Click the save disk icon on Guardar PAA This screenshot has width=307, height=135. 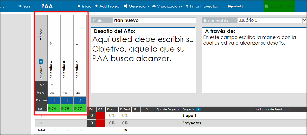click(266, 6)
